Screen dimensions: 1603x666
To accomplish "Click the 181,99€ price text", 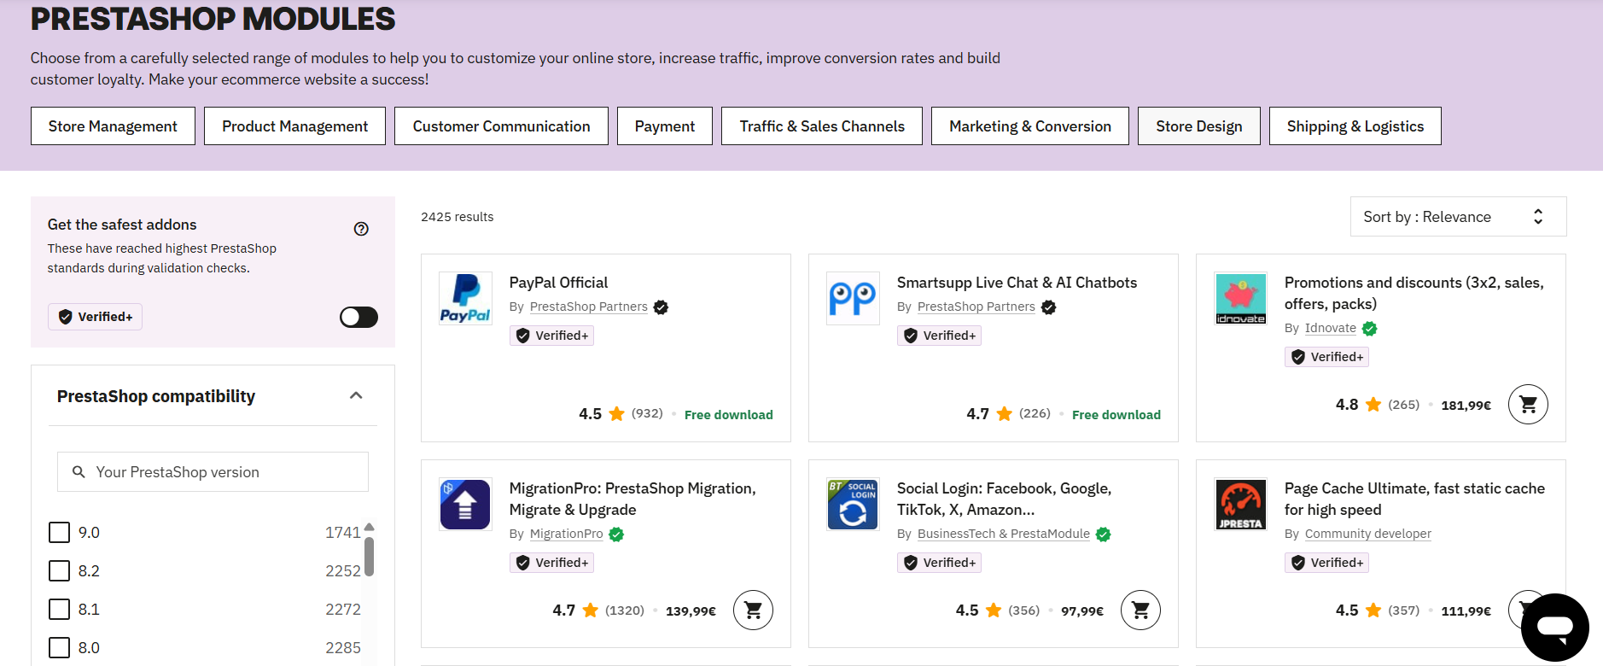I will (1466, 406).
